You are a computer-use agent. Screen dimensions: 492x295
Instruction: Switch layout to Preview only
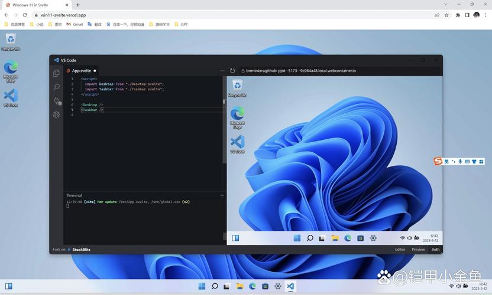click(418, 250)
